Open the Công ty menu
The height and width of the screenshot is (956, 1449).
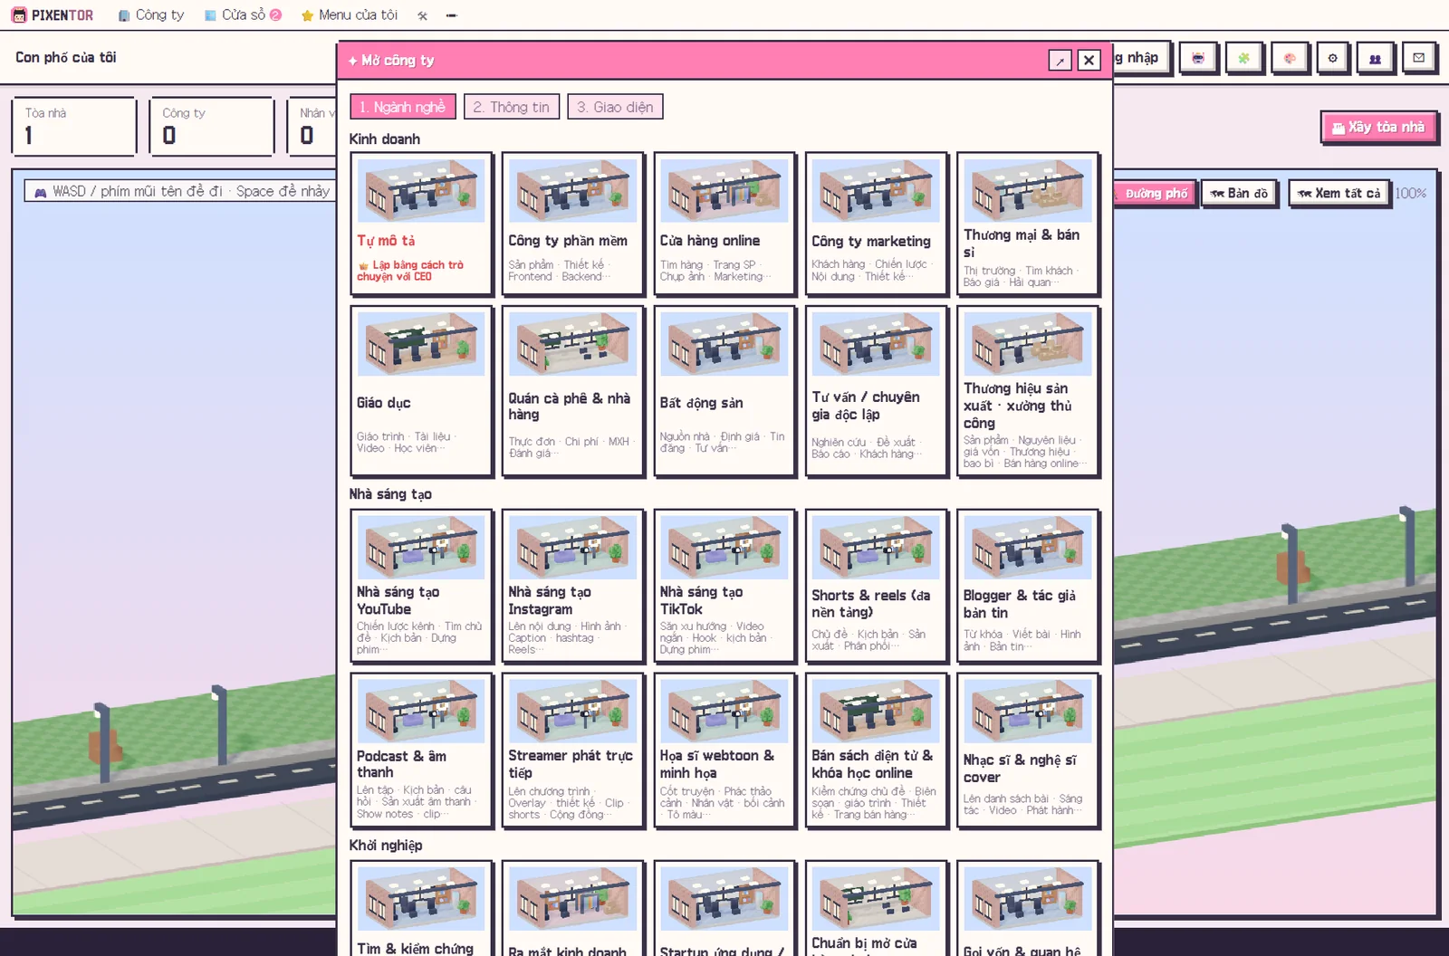(151, 15)
